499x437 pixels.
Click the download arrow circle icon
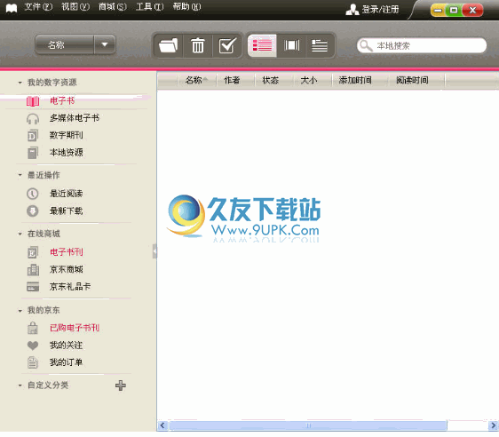(33, 211)
